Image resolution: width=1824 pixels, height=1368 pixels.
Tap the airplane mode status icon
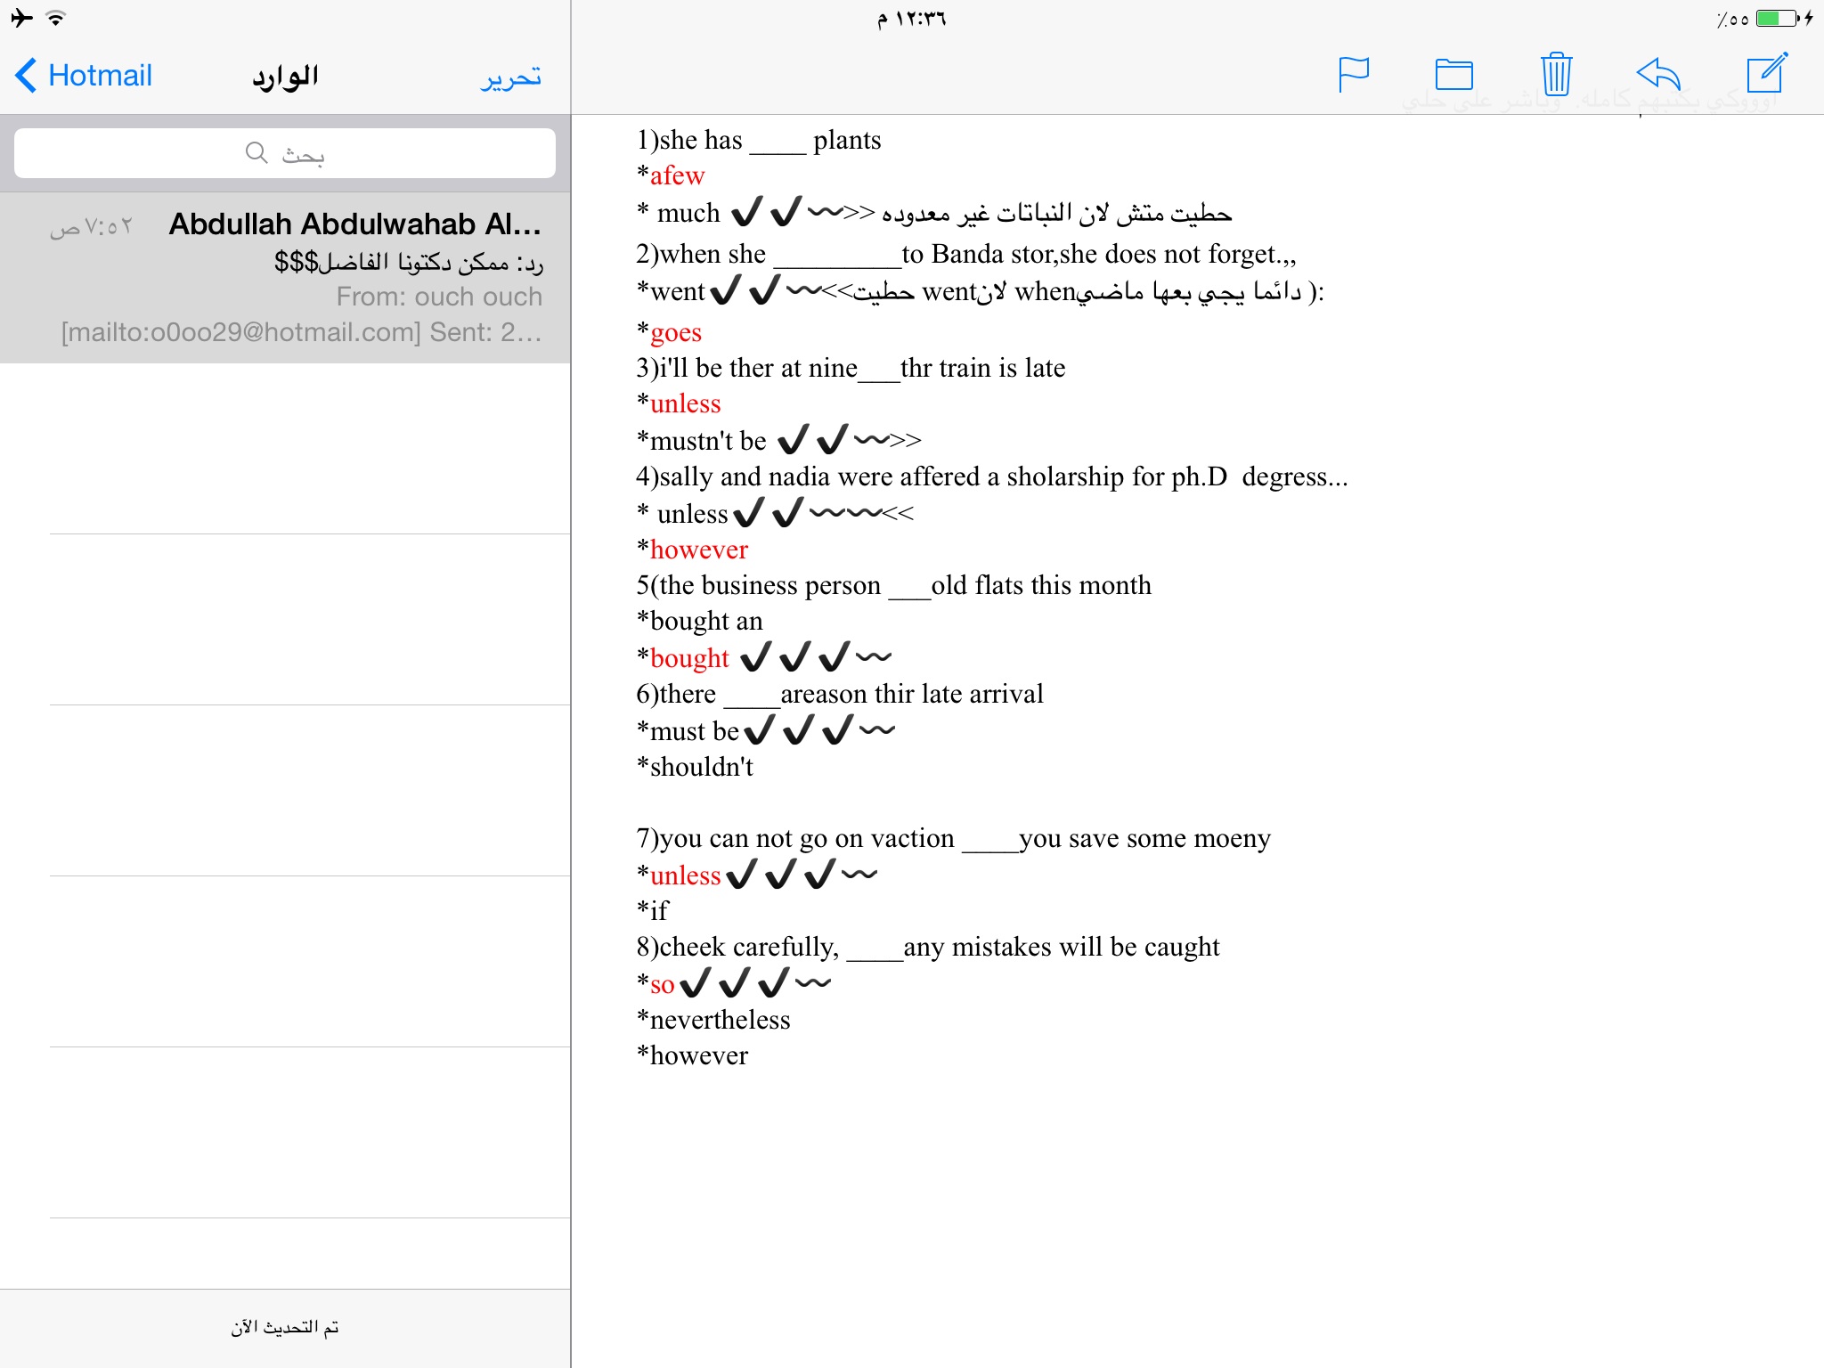coord(21,18)
